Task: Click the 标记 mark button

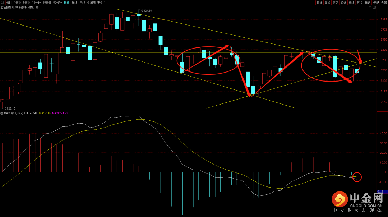Action: tap(368, 3)
